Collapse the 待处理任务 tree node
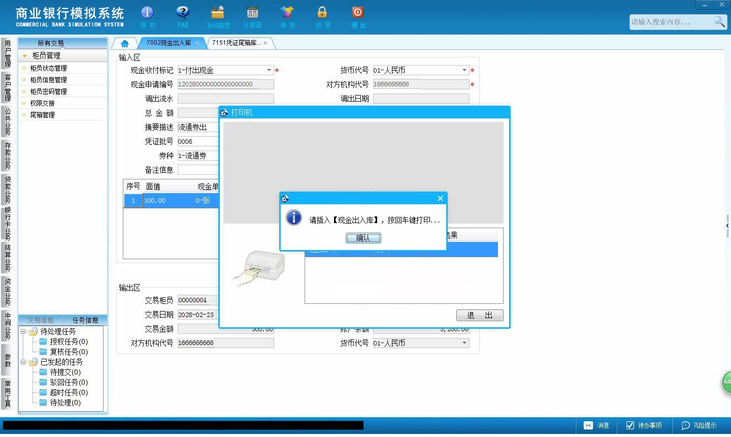 tap(23, 331)
